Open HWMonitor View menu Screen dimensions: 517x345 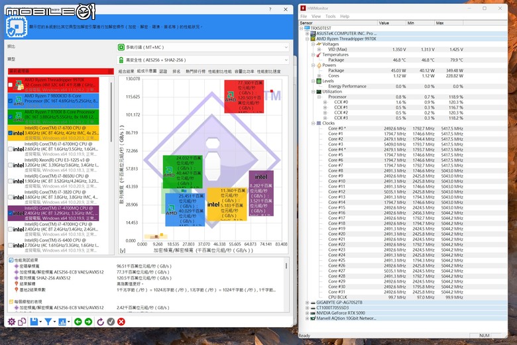coord(316,17)
